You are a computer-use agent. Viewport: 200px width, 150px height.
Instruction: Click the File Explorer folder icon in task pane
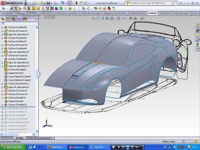(x=197, y=35)
